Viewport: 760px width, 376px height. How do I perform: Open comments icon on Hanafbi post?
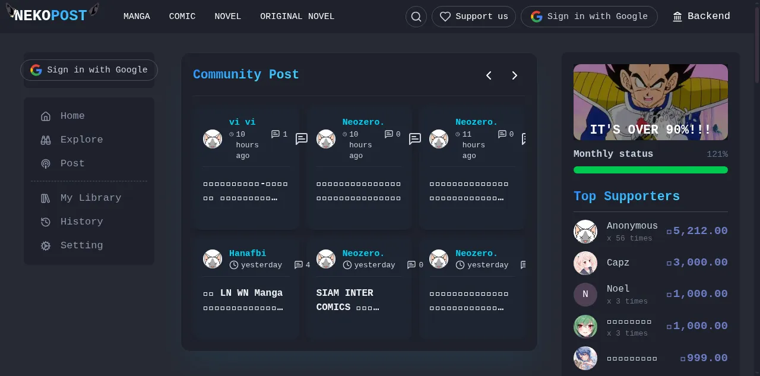pyautogui.click(x=299, y=265)
